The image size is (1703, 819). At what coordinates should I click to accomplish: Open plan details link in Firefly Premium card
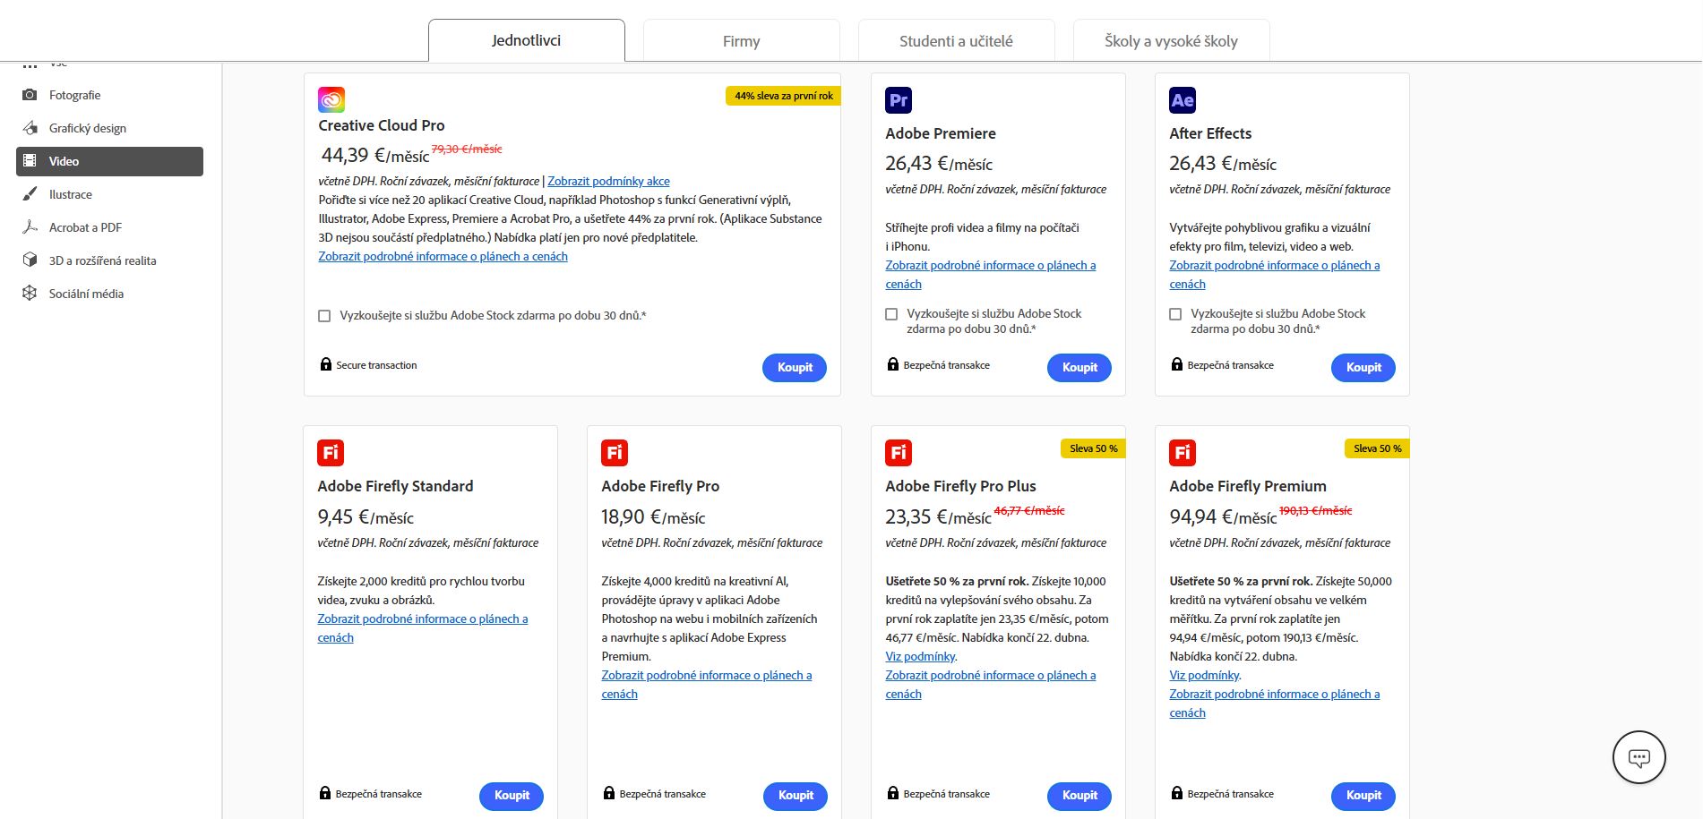1274,704
